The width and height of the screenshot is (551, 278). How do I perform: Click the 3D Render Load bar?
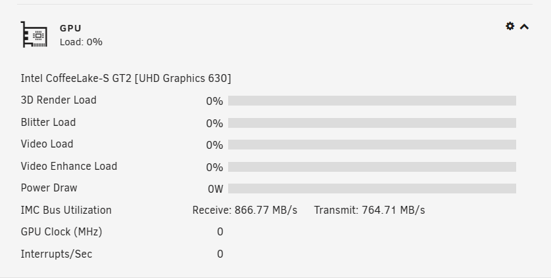coord(371,101)
